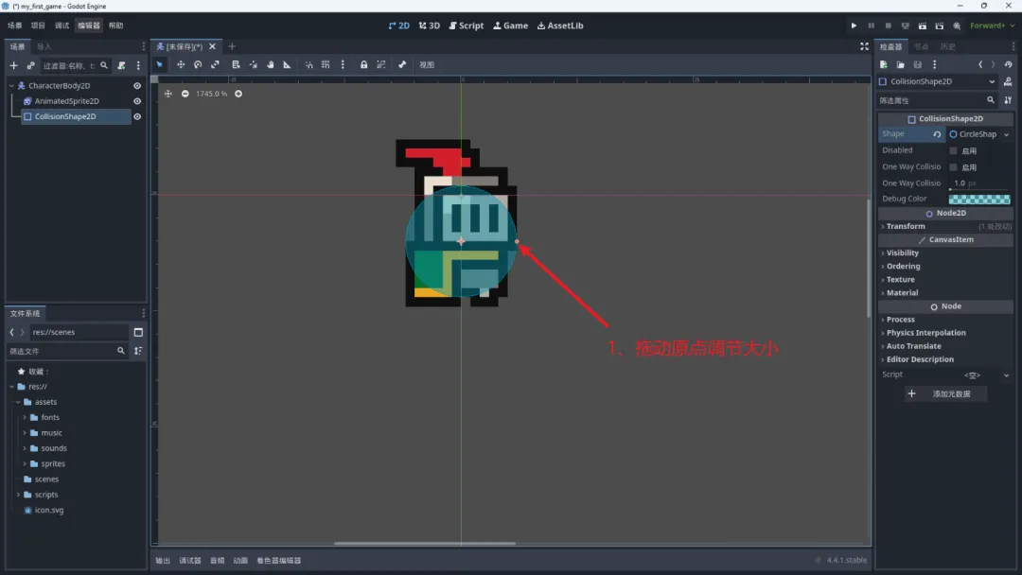Open Movie Maker mode icon
The width and height of the screenshot is (1022, 575).
click(957, 26)
